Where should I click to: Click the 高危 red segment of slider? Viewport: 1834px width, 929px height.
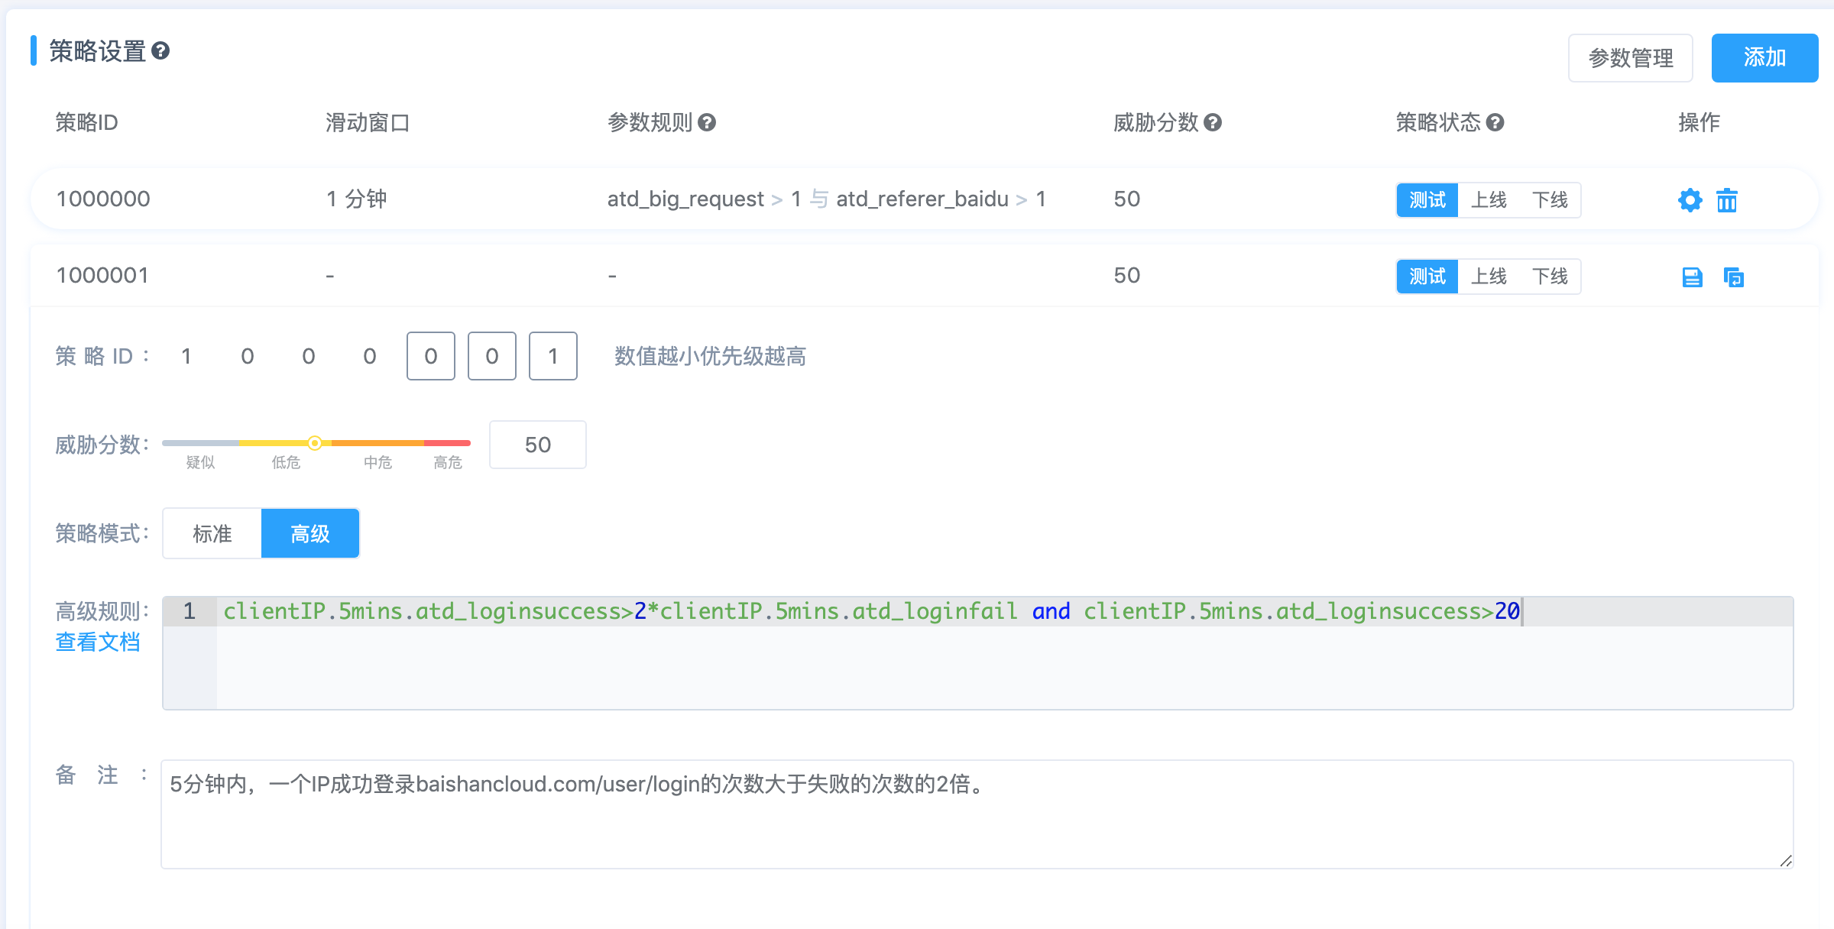pos(447,443)
